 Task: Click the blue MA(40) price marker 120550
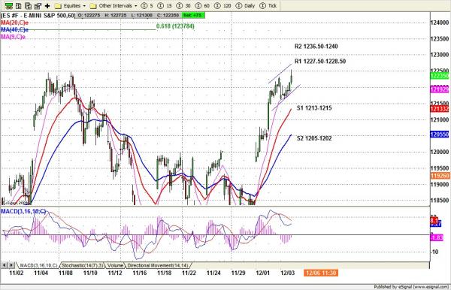coord(440,134)
